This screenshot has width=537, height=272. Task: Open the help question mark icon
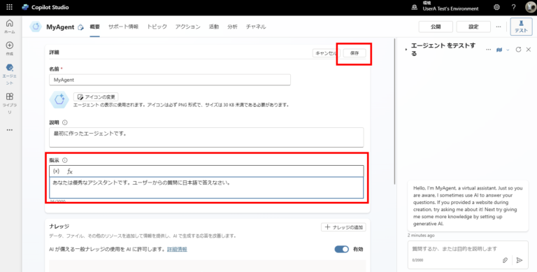(x=513, y=7)
